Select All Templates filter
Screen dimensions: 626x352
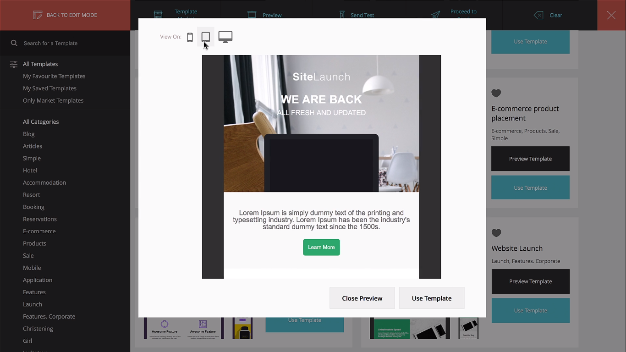40,64
